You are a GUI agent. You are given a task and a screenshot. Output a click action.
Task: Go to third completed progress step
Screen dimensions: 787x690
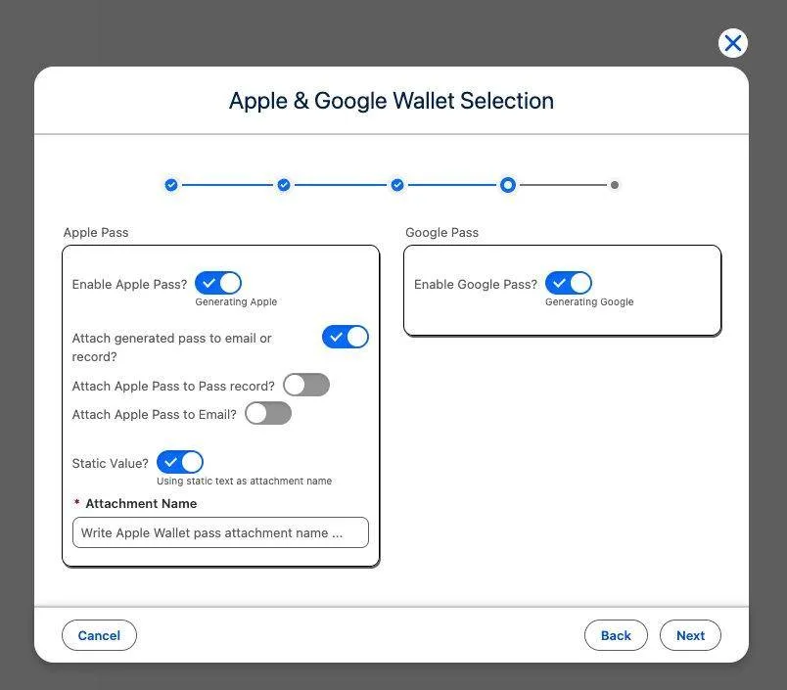[x=397, y=185]
